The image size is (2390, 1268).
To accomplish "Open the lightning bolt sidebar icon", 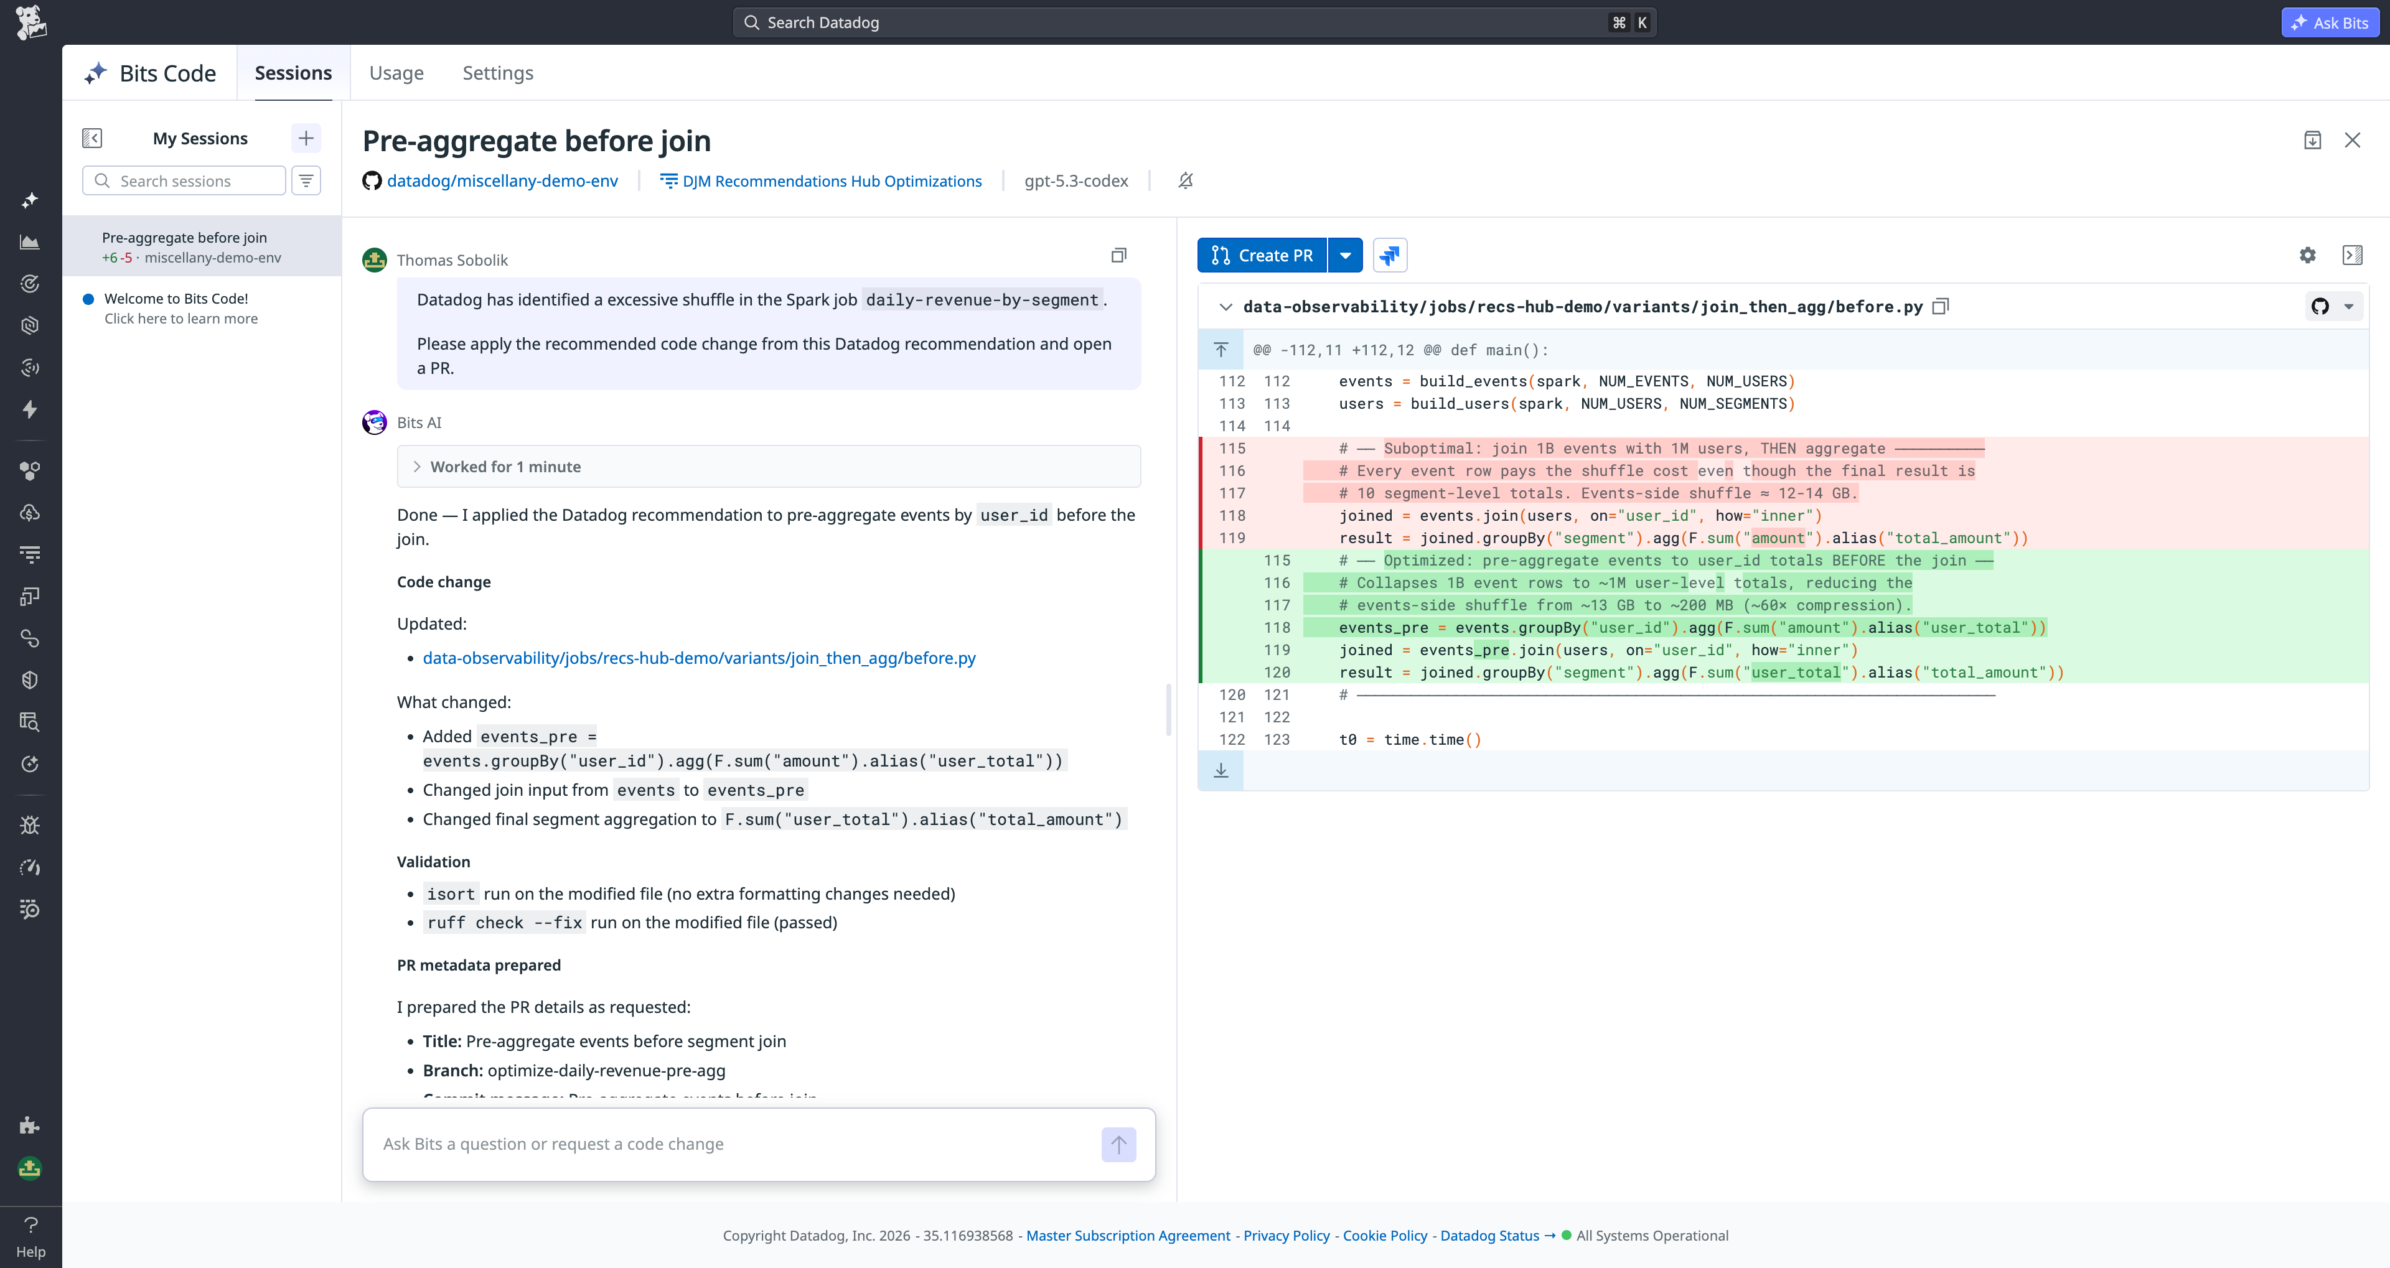I will pyautogui.click(x=30, y=409).
